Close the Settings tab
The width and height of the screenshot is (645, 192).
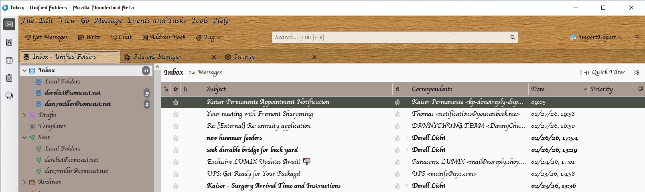pyautogui.click(x=314, y=57)
